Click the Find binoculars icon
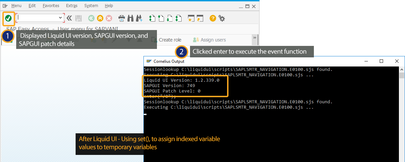Viewport: 405px width, 162px height. coord(130,18)
